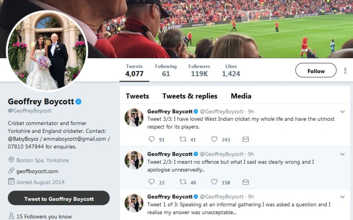Click the location pin beside Boston Spa
The height and width of the screenshot is (220, 353).
(x=11, y=160)
